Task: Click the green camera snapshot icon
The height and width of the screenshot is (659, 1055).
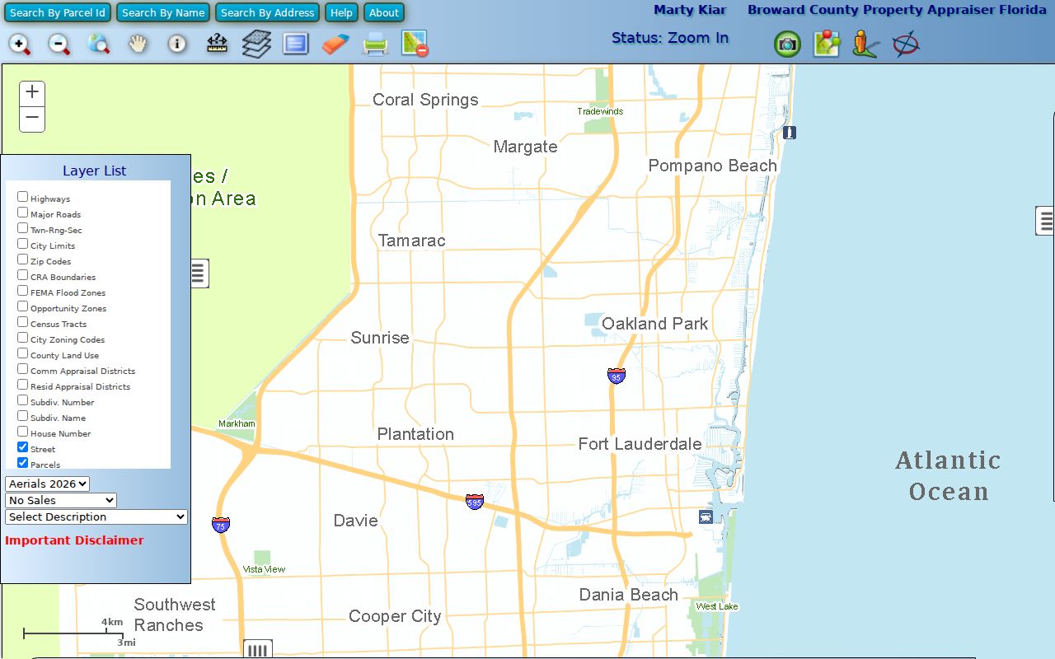Action: 787,44
